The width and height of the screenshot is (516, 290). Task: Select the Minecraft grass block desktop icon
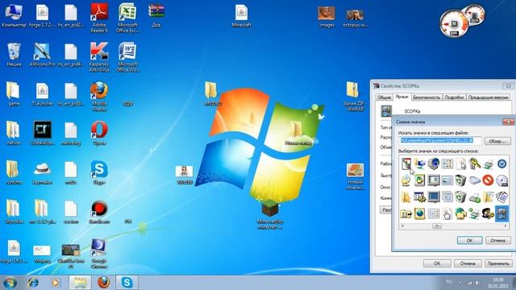click(x=270, y=214)
